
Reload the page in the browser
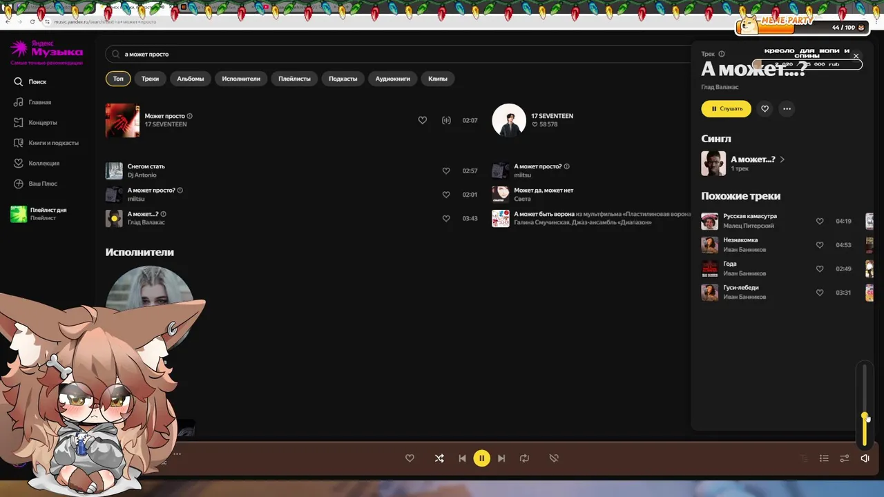tap(32, 21)
